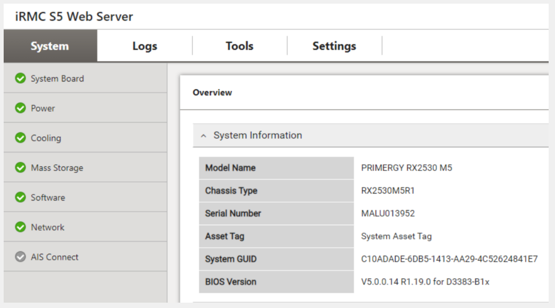Click the GUID value starting with C10ADADE
This screenshot has height=308, width=555.
[449, 259]
